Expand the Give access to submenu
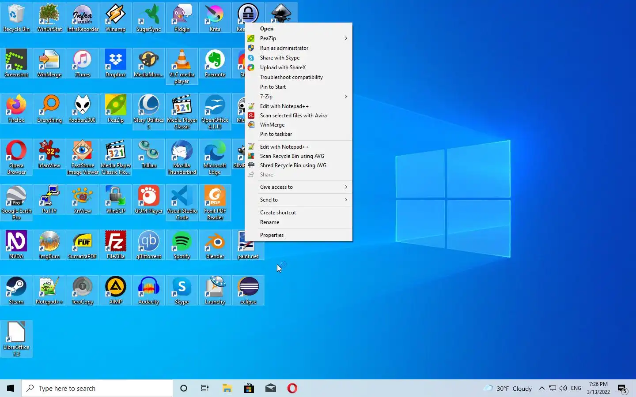Image resolution: width=636 pixels, height=397 pixels. [299, 187]
